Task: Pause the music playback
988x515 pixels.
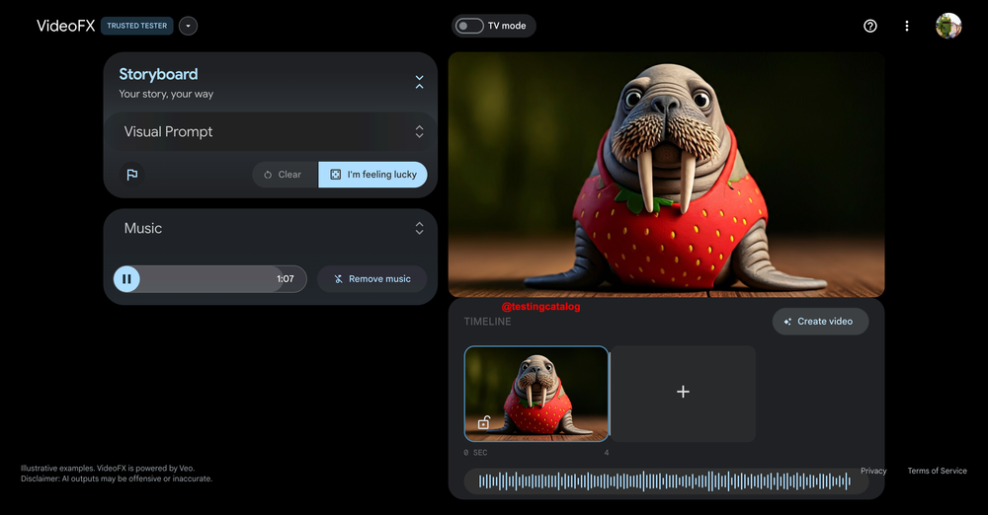Action: [x=126, y=279]
